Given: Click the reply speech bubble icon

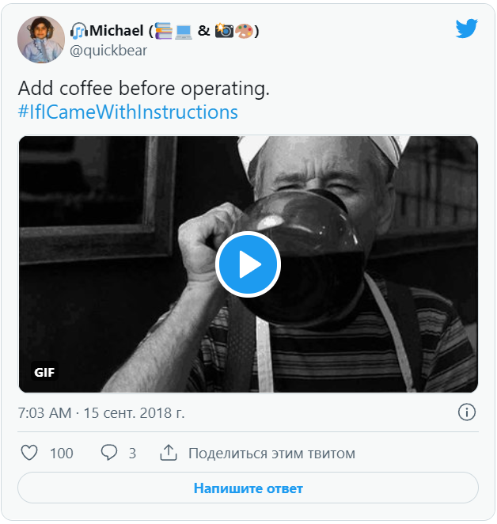Looking at the screenshot, I should [x=109, y=454].
